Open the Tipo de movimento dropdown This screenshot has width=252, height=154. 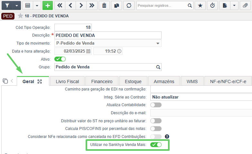pyautogui.click(x=108, y=43)
